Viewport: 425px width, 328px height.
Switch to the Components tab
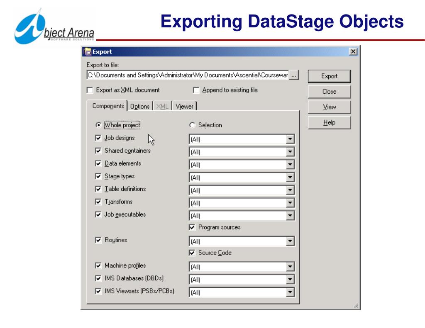click(x=107, y=106)
